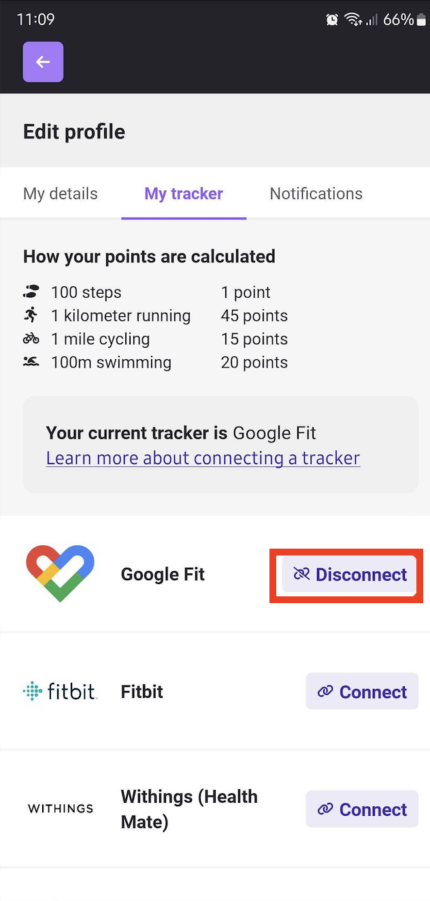The height and width of the screenshot is (901, 430).
Task: Connect Withings (Health Mate) tracker
Action: coord(362,809)
